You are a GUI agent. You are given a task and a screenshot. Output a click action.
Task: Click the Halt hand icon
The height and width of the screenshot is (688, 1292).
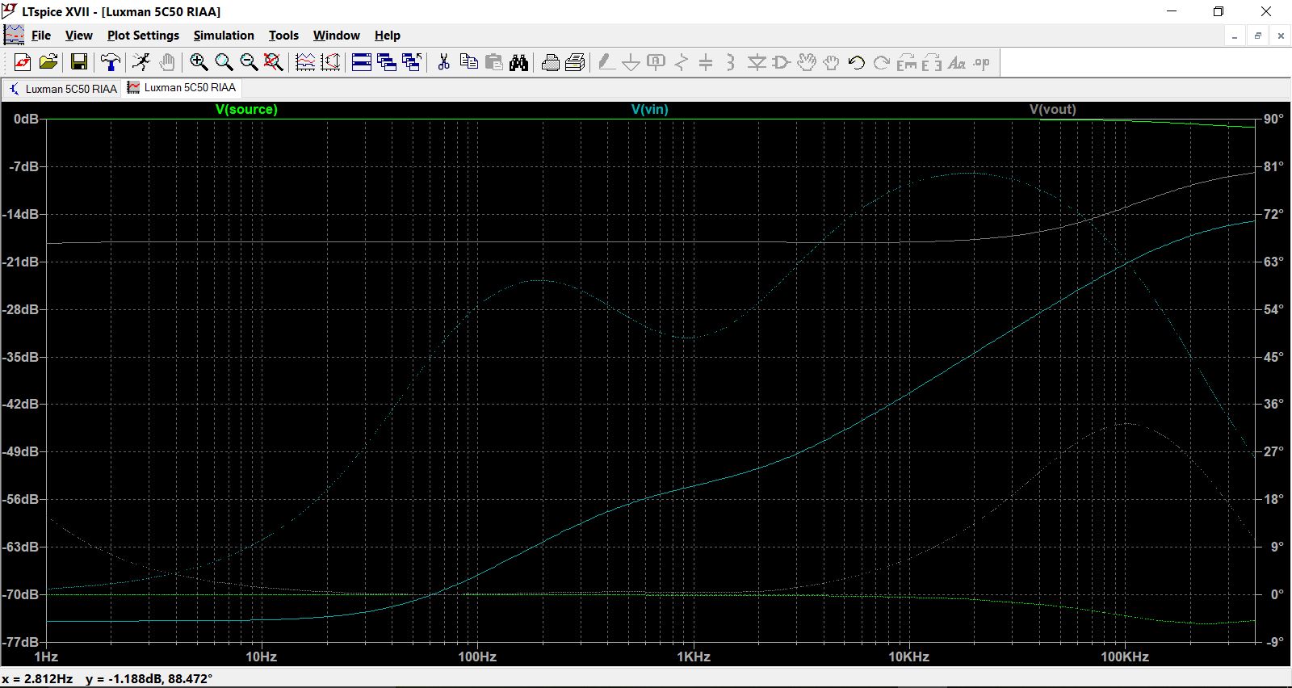coord(167,62)
